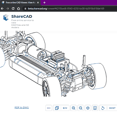
Task: Go back to the previous page
Action: [2, 9]
